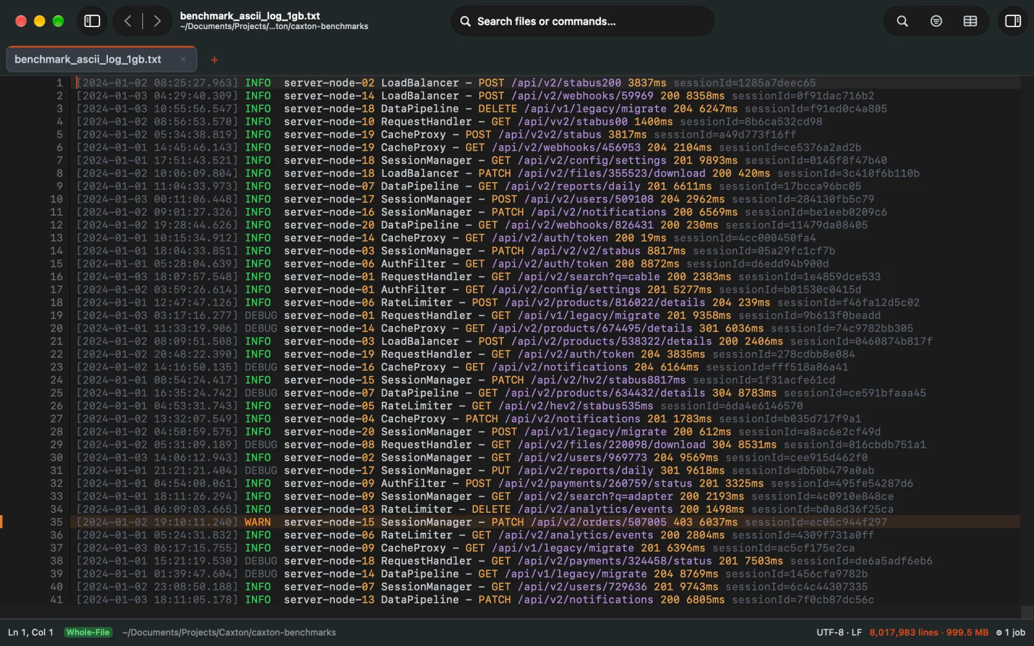Go back with the left chevron
The image size is (1034, 646).
pyautogui.click(x=128, y=21)
